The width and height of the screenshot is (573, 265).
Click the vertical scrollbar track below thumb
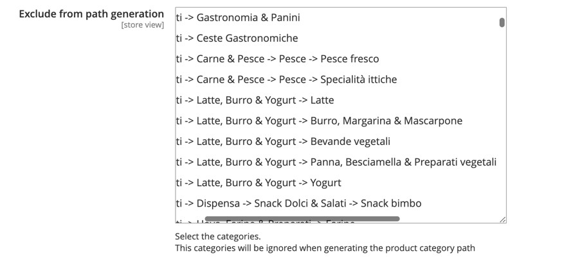pyautogui.click(x=502, y=128)
